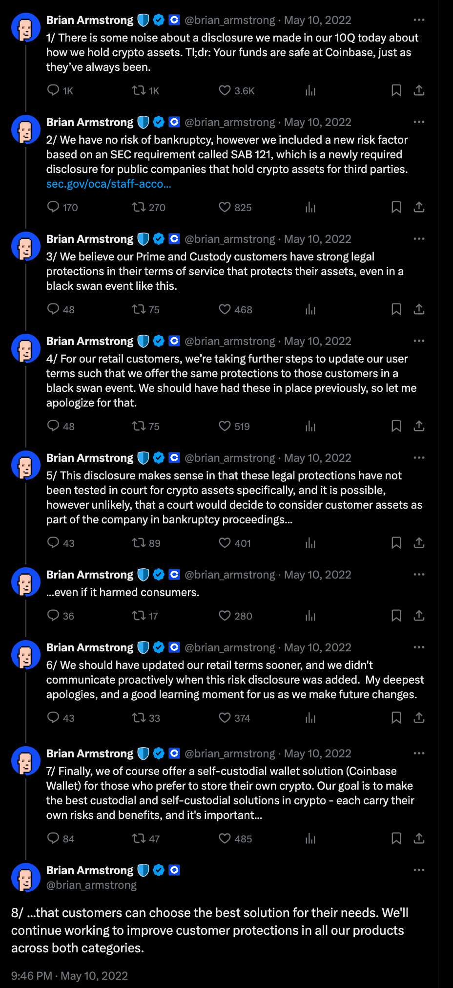
Task: Bookmark the 7/ self-custodial wallet tweet
Action: pyautogui.click(x=396, y=838)
